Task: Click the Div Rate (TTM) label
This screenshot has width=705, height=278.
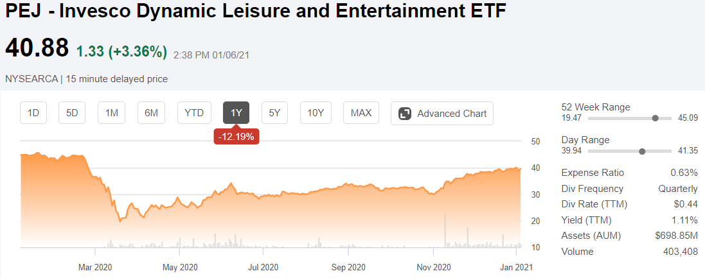Action: pos(594,204)
